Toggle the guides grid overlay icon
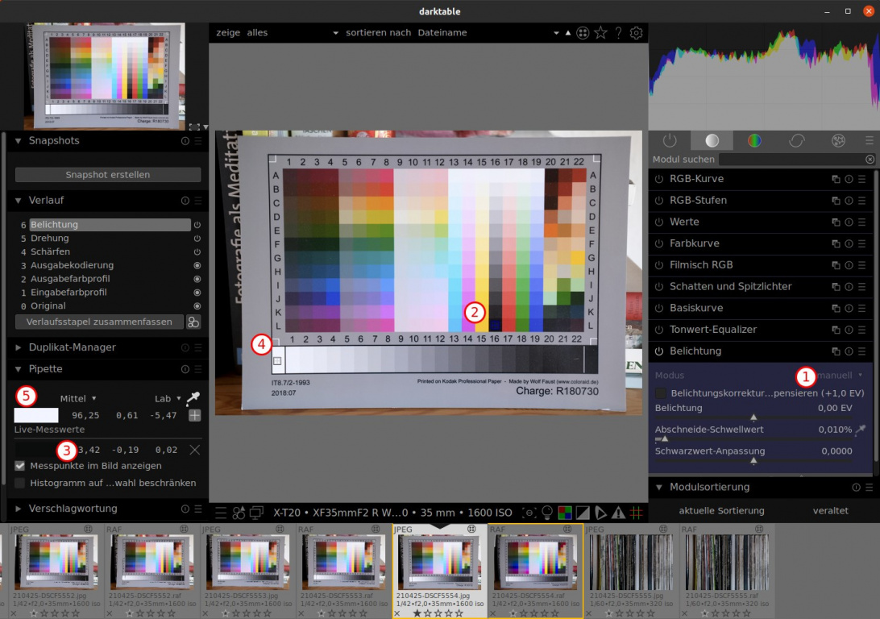This screenshot has height=619, width=880. (636, 512)
